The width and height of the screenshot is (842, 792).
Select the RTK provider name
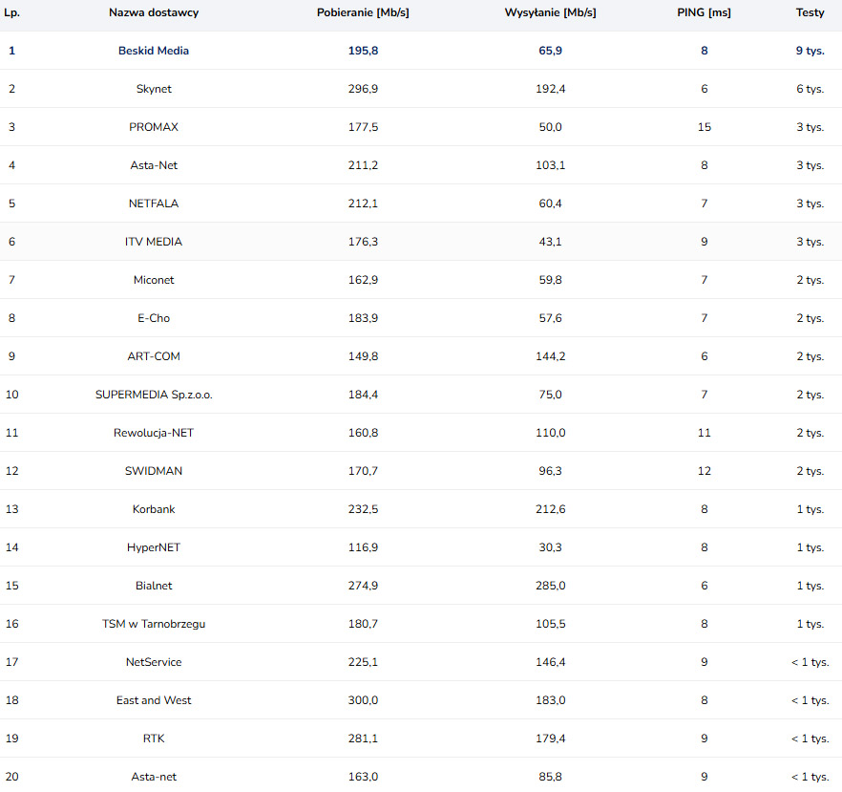click(x=154, y=738)
